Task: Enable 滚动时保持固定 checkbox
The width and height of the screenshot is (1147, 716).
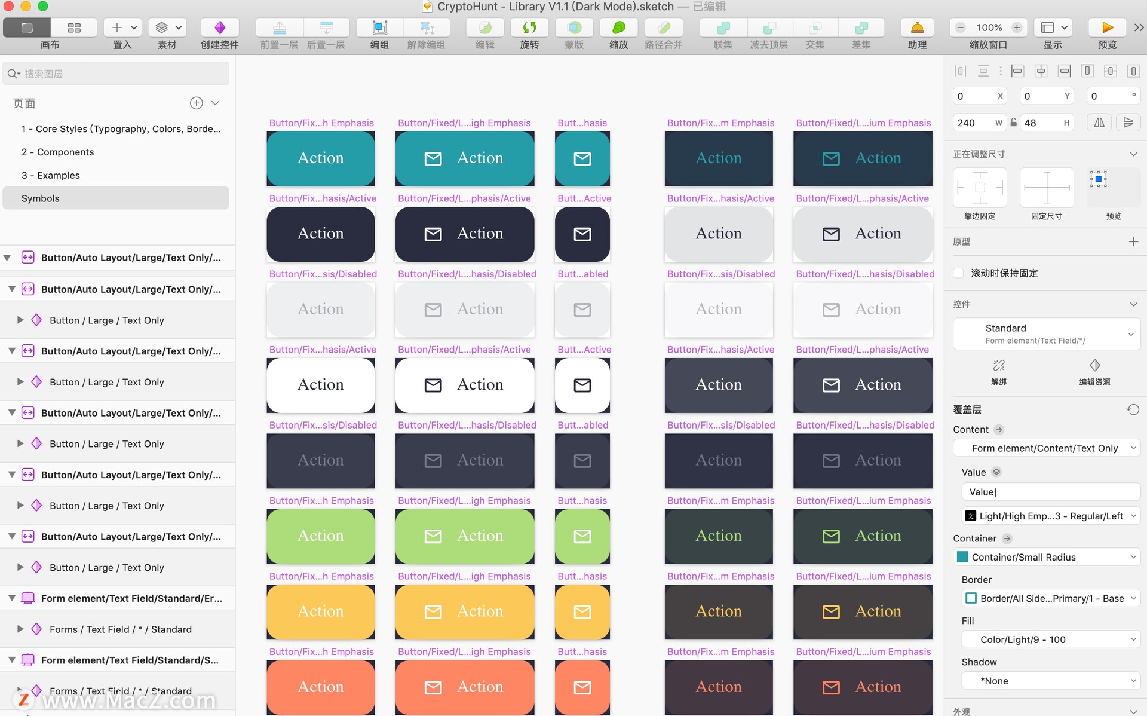Action: click(959, 273)
